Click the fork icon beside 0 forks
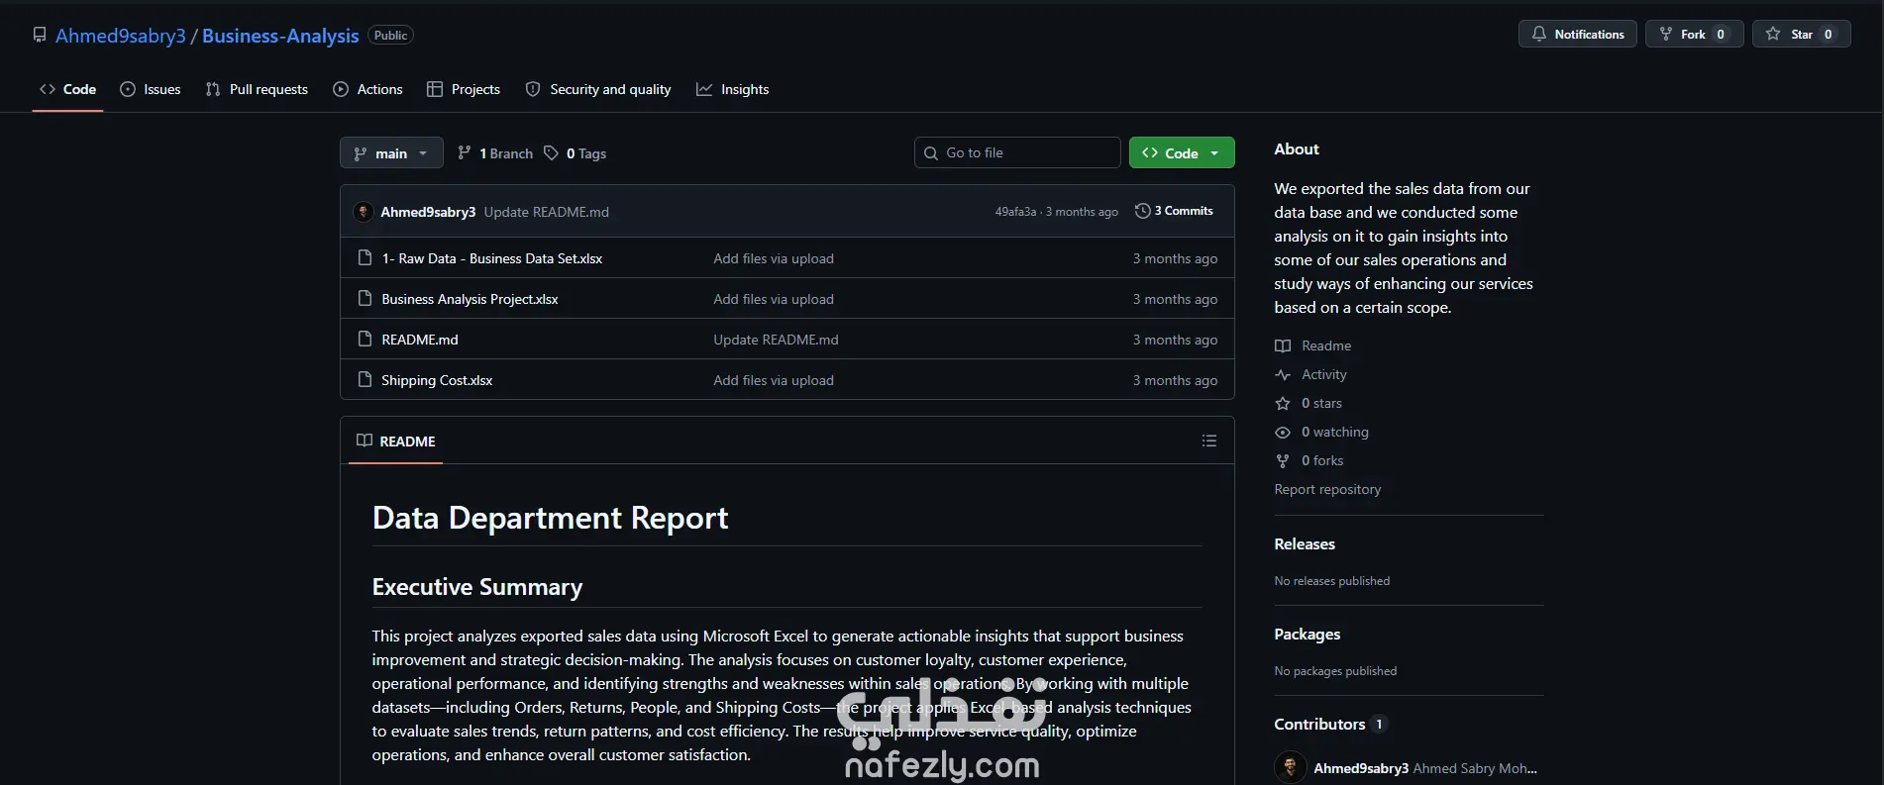The height and width of the screenshot is (785, 1884). pos(1283,461)
